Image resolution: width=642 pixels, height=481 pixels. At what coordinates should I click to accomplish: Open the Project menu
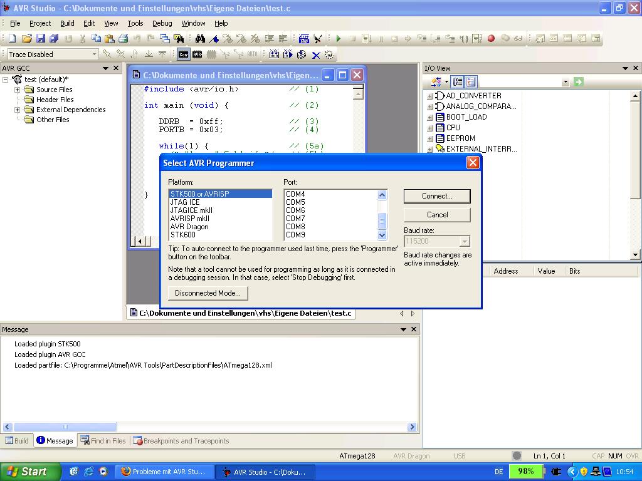(40, 23)
